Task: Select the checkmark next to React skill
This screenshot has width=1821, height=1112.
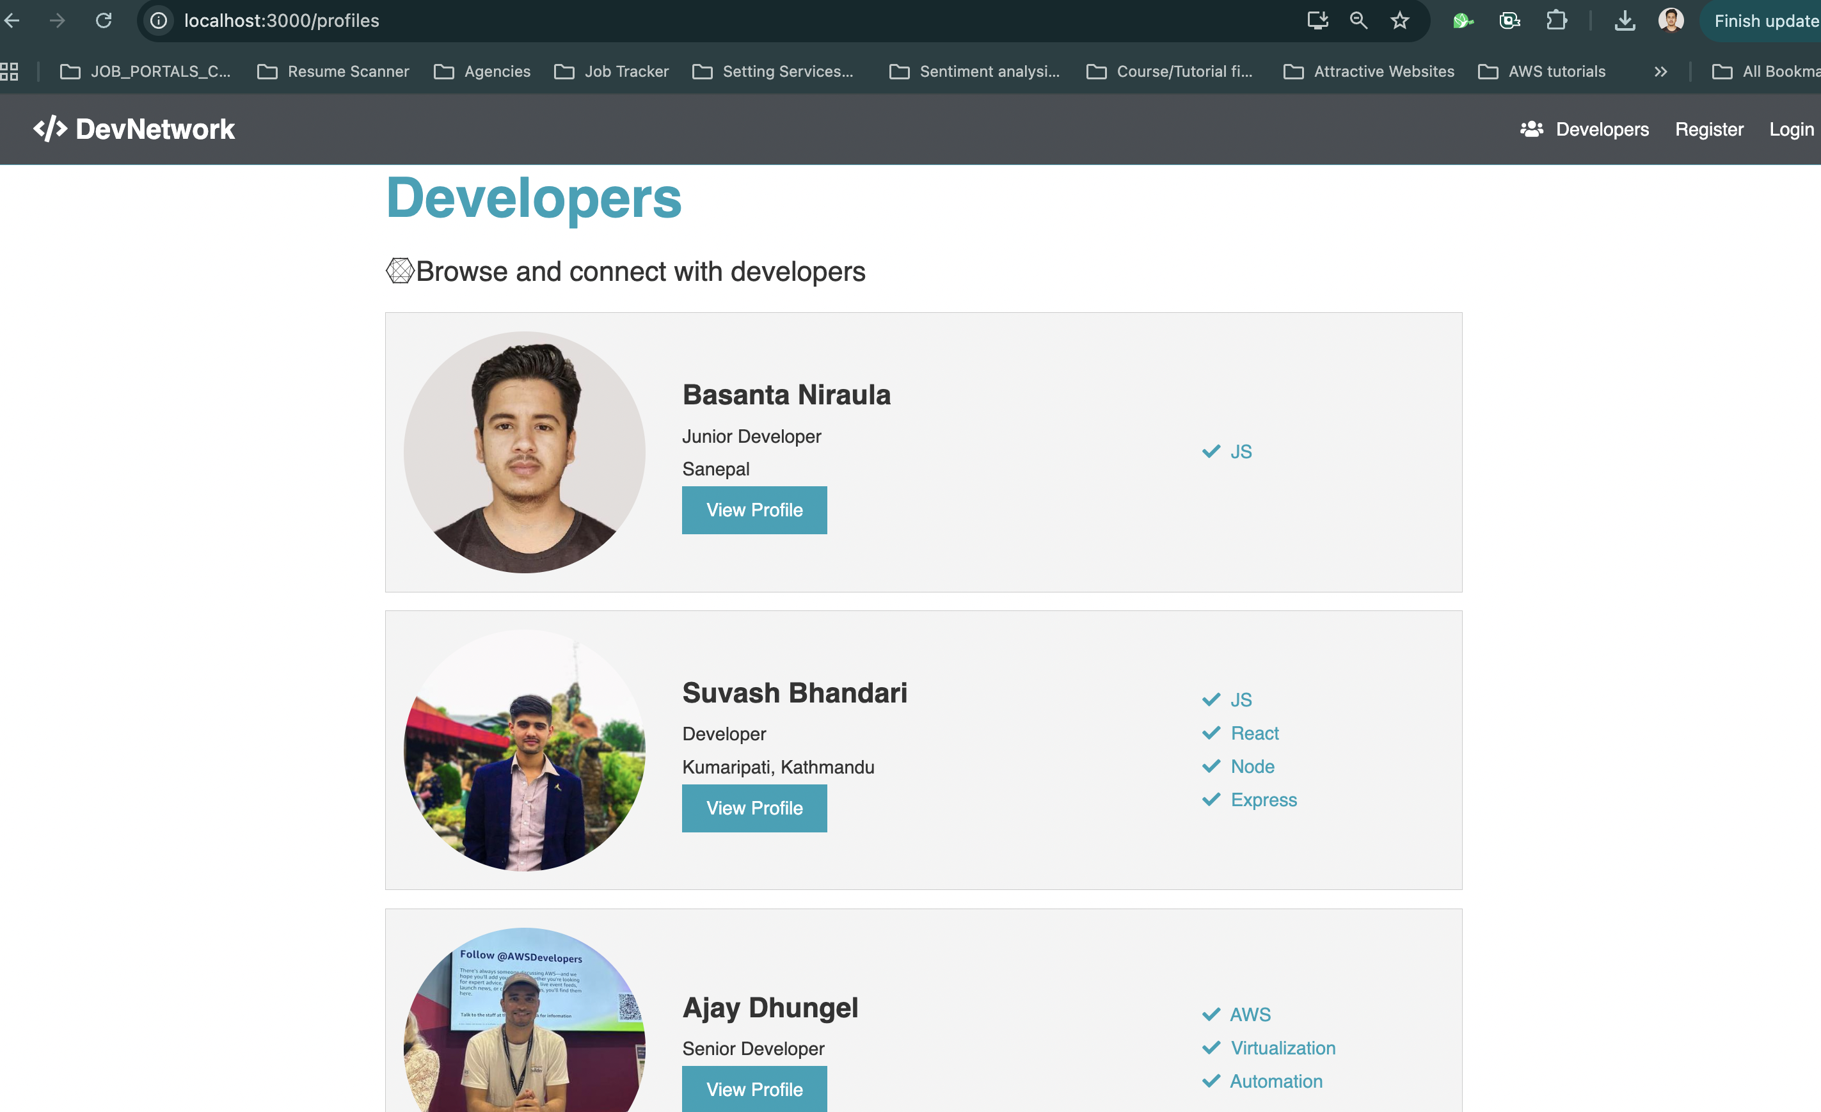Action: pyautogui.click(x=1211, y=732)
